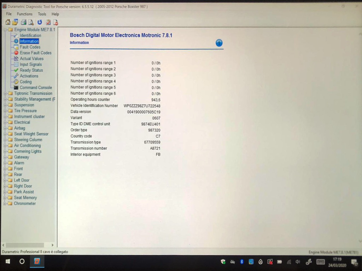The width and height of the screenshot is (362, 271).
Task: Click the Home toolbar icon
Action: click(x=8, y=22)
